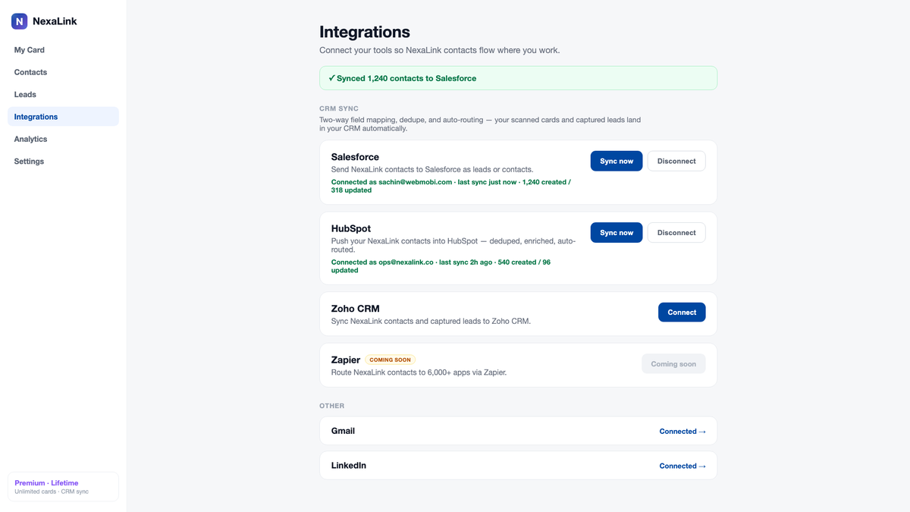This screenshot has width=910, height=512.
Task: Click the Zapier Coming soon button
Action: pos(673,364)
